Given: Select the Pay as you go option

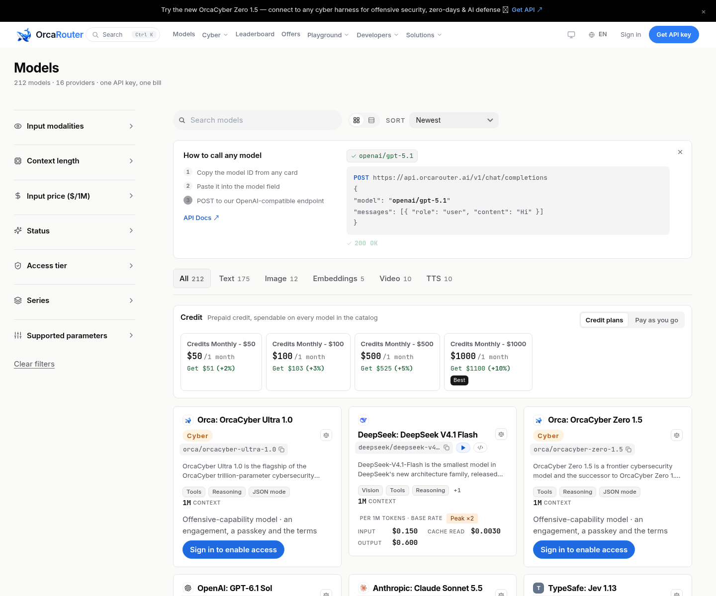Looking at the screenshot, I should pyautogui.click(x=656, y=320).
